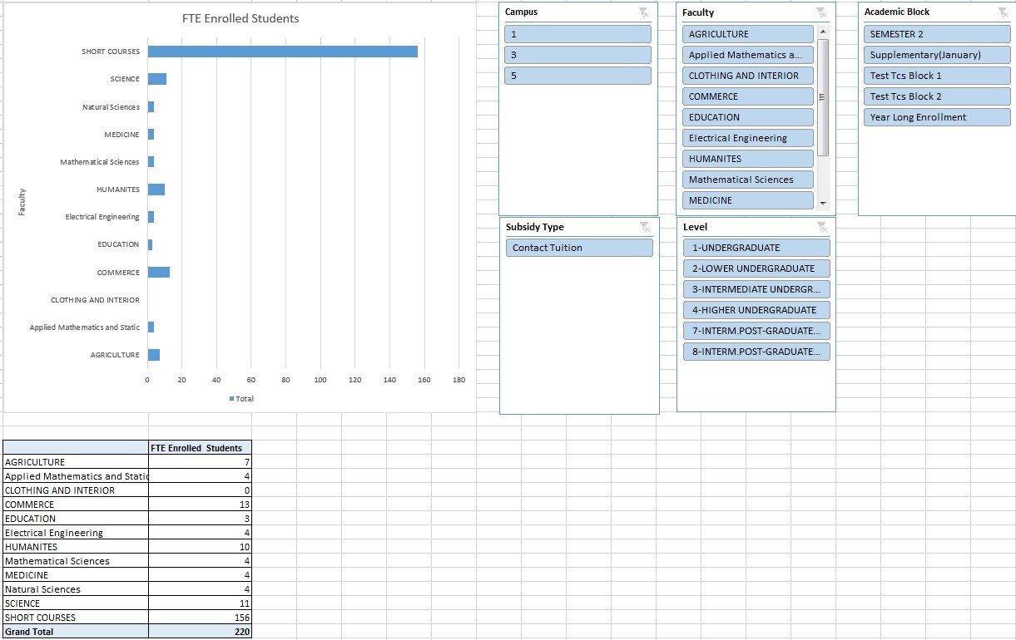Choose Year Long Enrollment block

(x=938, y=117)
